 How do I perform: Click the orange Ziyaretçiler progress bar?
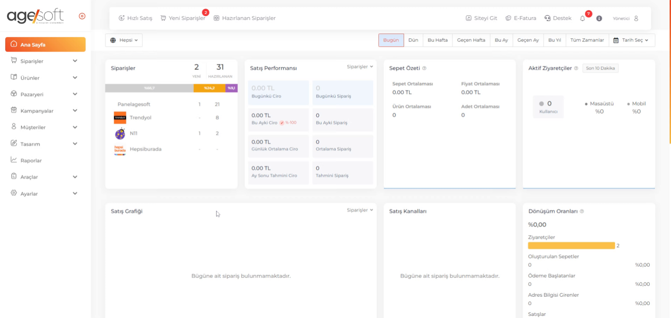[x=571, y=246]
